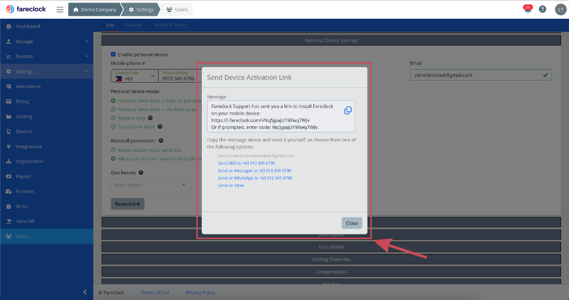Click the Reinstall permission help icon

(160, 140)
